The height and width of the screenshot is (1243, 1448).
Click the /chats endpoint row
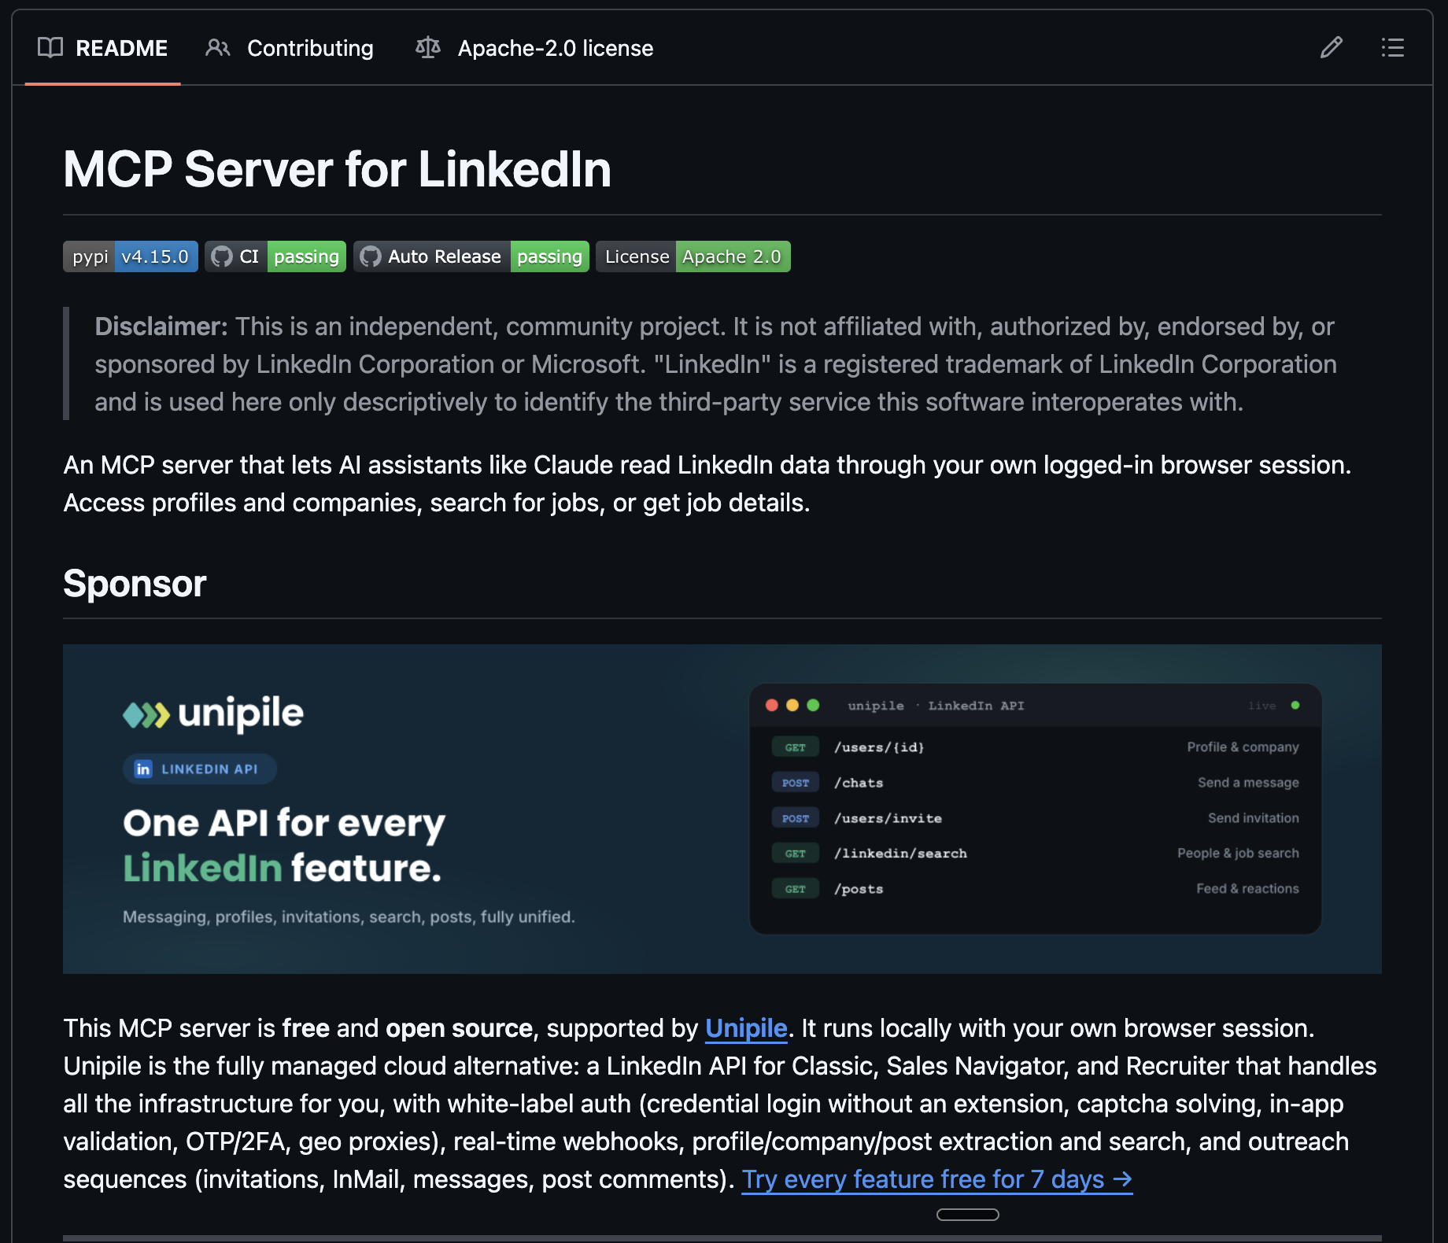click(x=1036, y=783)
